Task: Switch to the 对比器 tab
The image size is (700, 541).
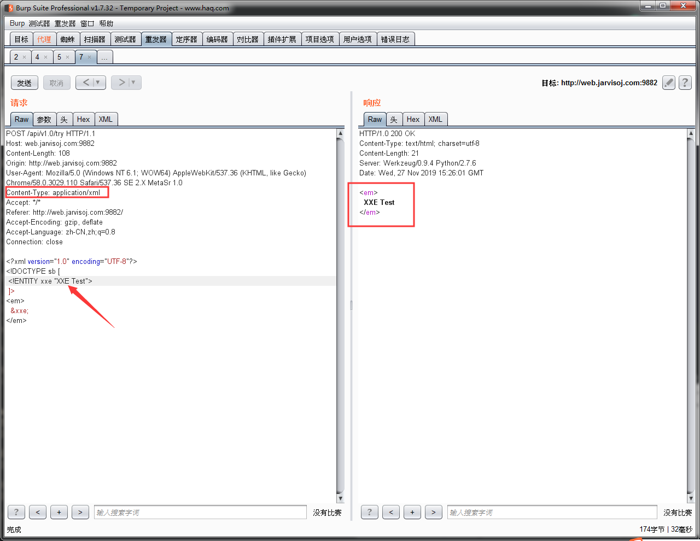Action: (248, 39)
